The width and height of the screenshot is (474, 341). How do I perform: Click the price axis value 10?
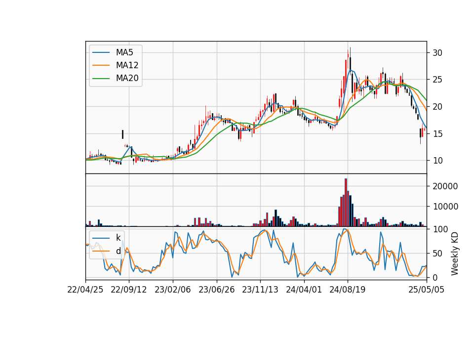click(x=437, y=161)
